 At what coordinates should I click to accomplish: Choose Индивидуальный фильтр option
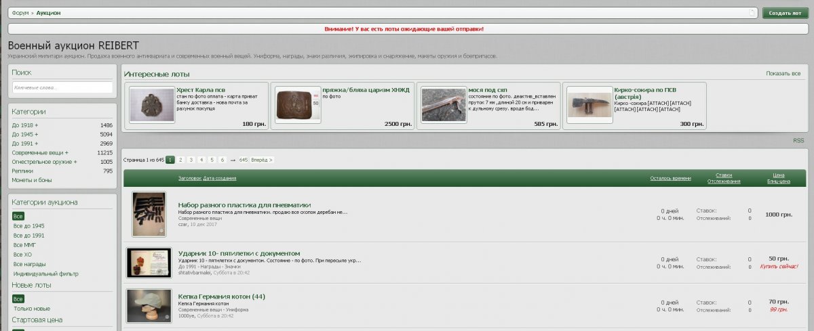coord(45,273)
